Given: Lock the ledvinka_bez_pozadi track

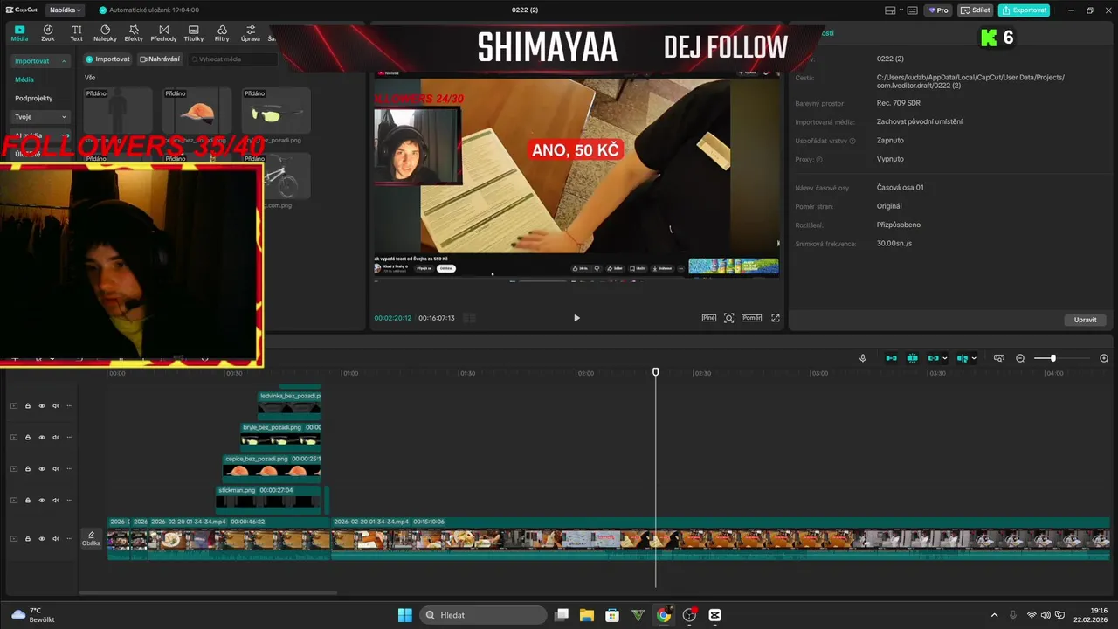Looking at the screenshot, I should 27,405.
